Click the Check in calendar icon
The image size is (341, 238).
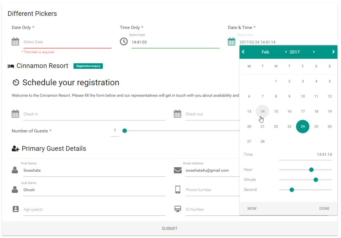pos(15,114)
